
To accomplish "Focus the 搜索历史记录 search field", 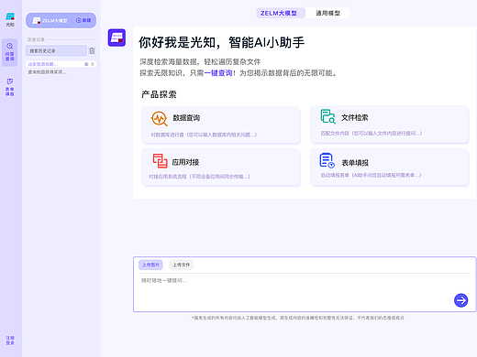I will (56, 50).
